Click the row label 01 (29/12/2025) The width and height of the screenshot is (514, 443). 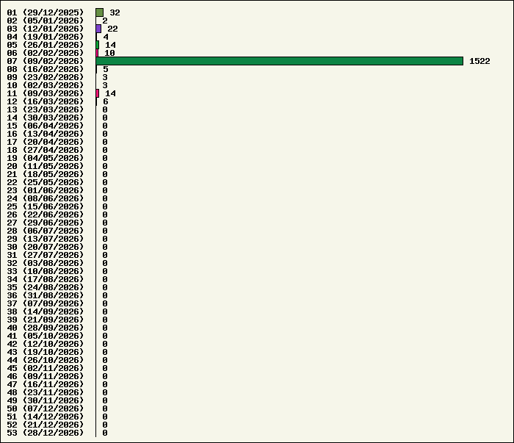46,13
